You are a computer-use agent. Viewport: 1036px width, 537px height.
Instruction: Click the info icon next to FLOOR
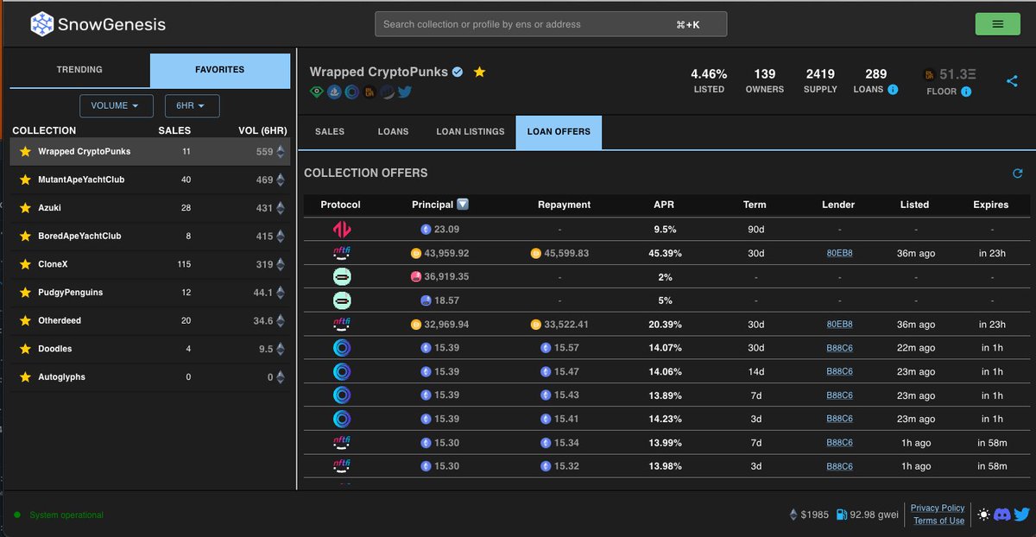966,92
